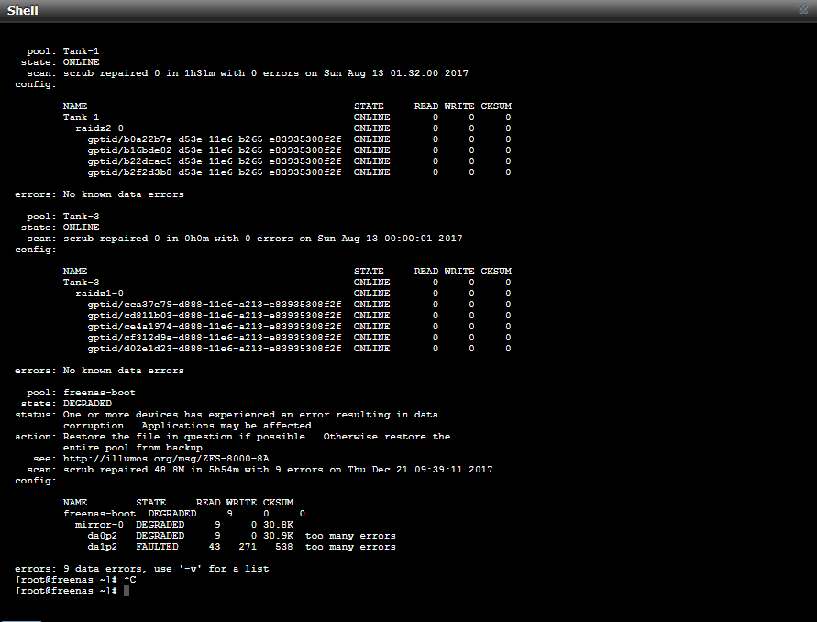Click the 'action: Restore the file' line
The image size is (817, 622).
[232, 437]
